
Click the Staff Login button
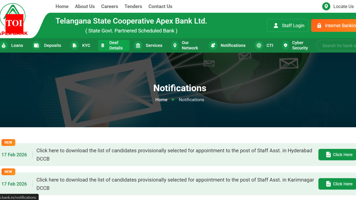coord(288,25)
